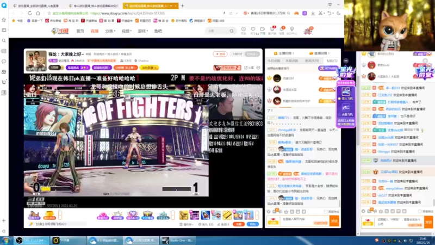Expand the address bar dropdown arrow

(x=237, y=13)
